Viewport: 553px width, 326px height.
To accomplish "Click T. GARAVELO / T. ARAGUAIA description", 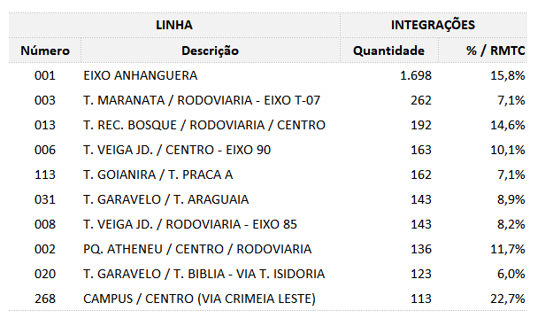I will pyautogui.click(x=166, y=199).
